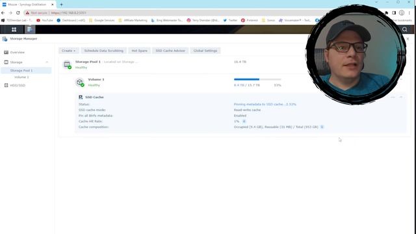Open the Pinterest bookmark
The height and width of the screenshot is (234, 416).
coord(250,20)
